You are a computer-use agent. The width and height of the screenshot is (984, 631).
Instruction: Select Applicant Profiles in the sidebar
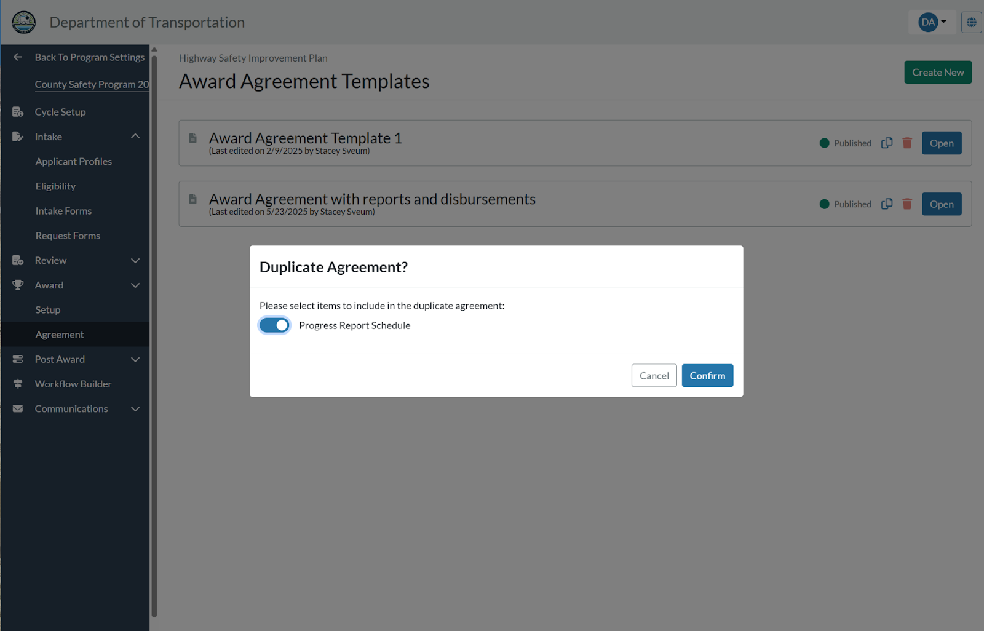pos(74,161)
